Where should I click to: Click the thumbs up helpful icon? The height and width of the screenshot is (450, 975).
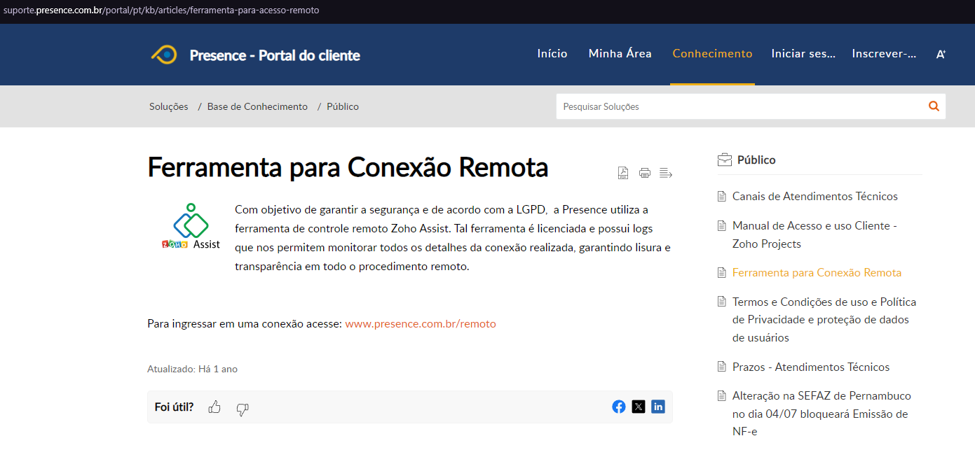click(214, 407)
